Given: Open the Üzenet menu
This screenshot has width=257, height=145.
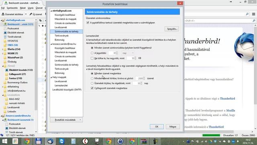Looking at the screenshot, I should (39, 8).
